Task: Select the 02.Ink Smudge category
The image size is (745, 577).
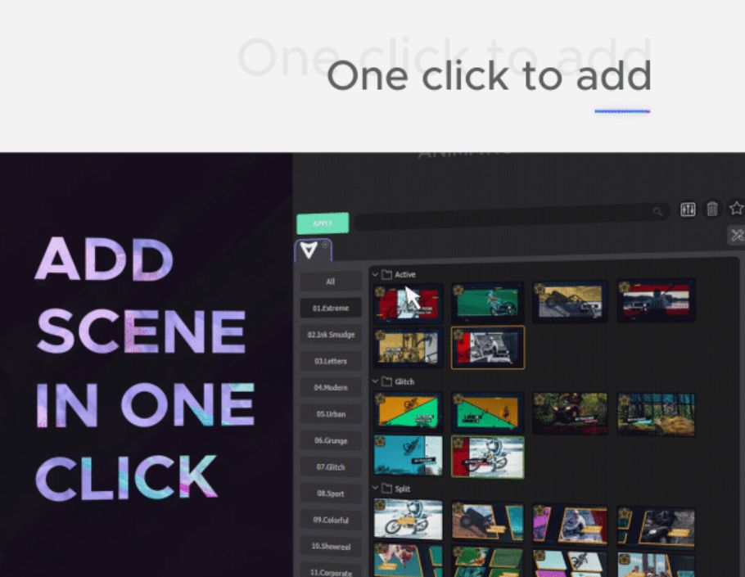Action: 330,335
